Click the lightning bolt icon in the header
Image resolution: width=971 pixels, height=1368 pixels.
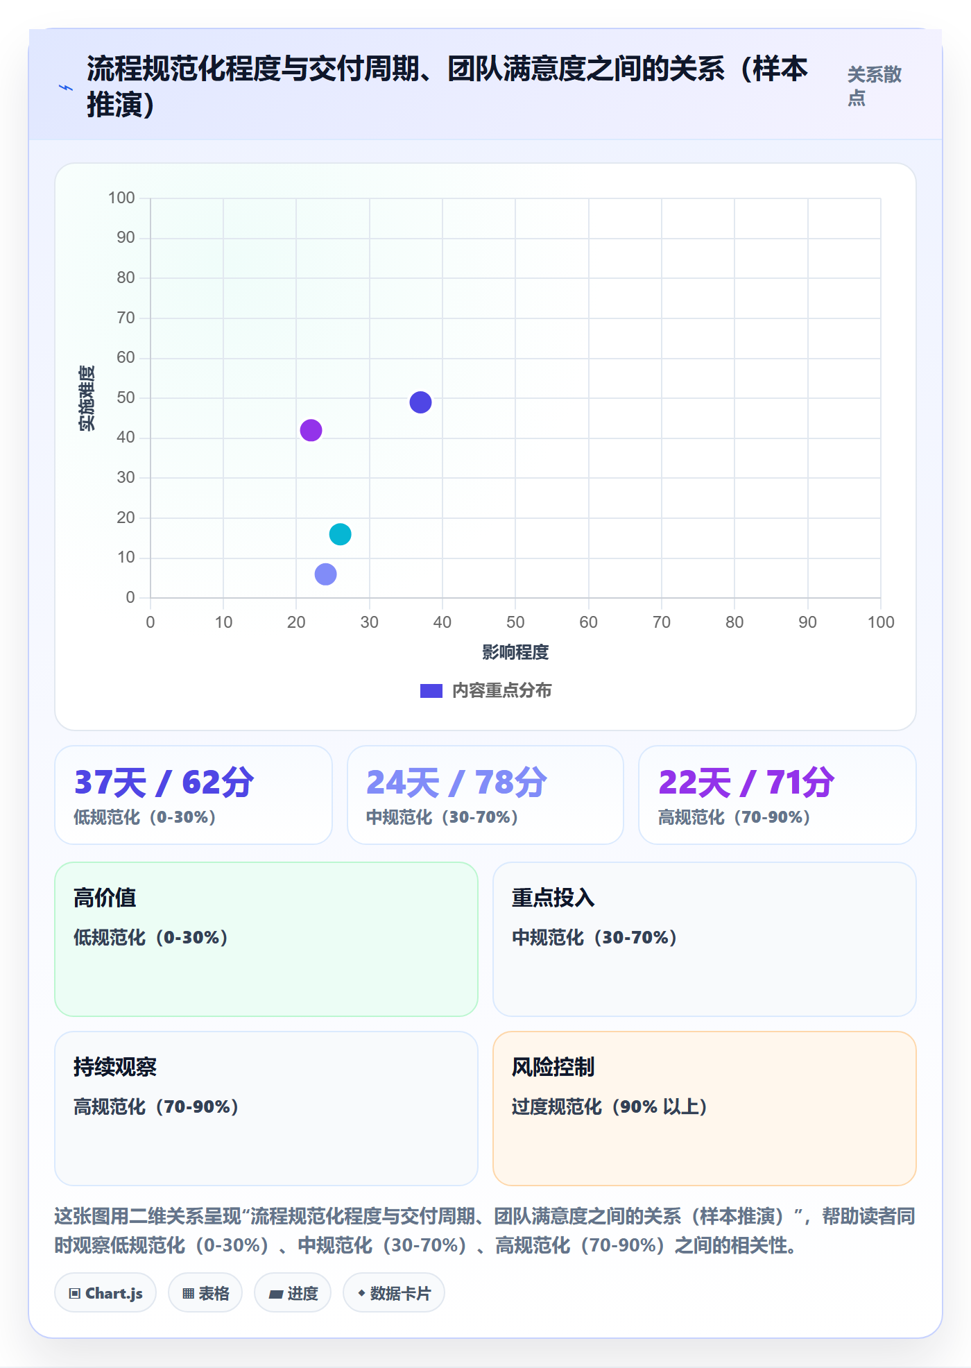(x=65, y=87)
